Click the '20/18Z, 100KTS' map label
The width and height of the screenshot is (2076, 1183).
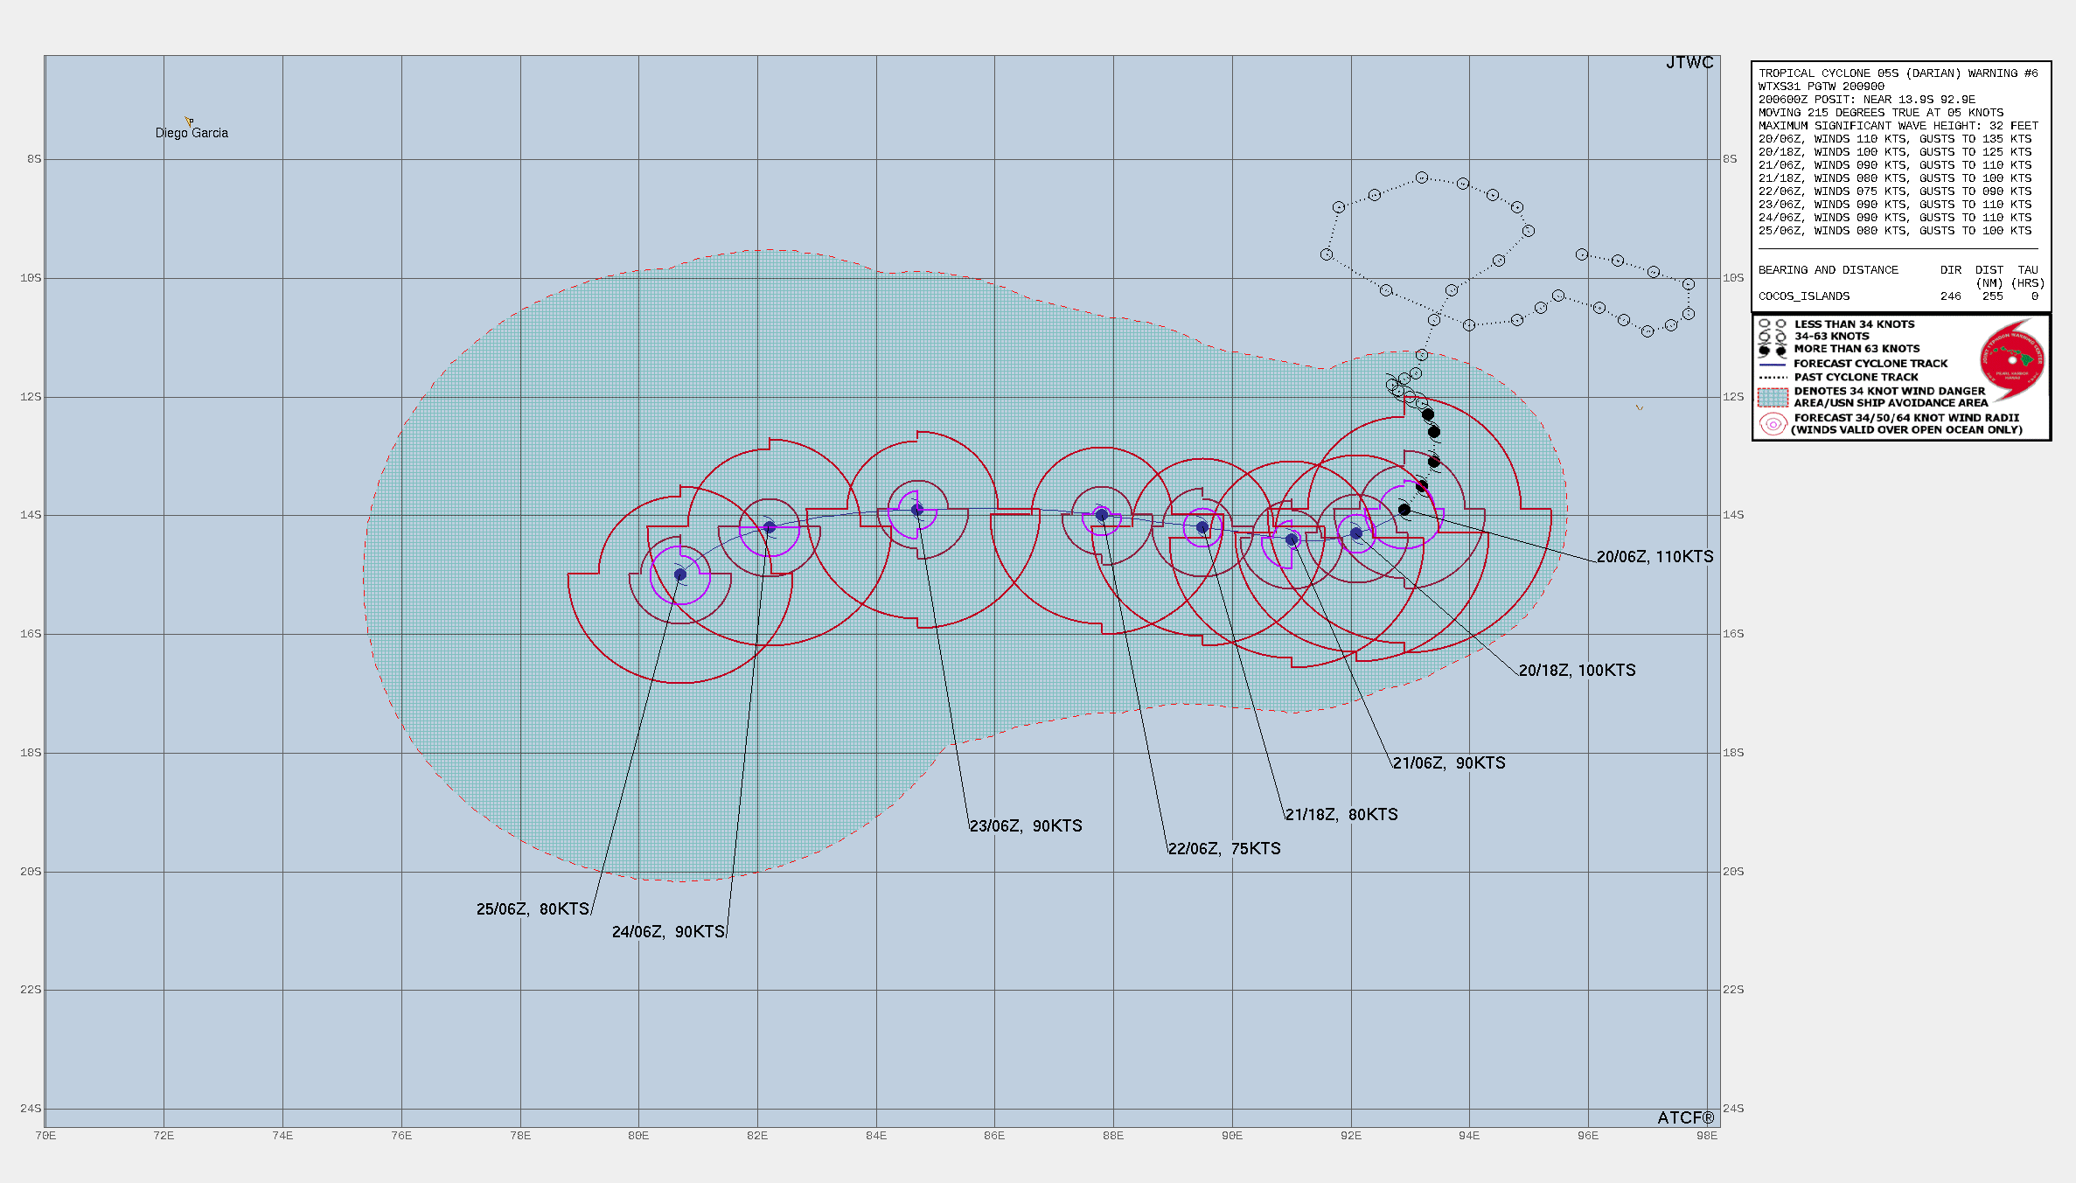(x=1577, y=671)
